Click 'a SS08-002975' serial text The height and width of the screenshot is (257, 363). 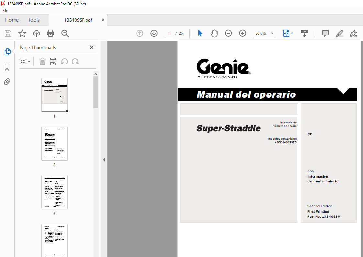click(x=285, y=142)
